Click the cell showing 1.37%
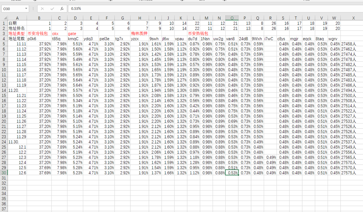This screenshot has height=212, width=363. tap(155, 173)
